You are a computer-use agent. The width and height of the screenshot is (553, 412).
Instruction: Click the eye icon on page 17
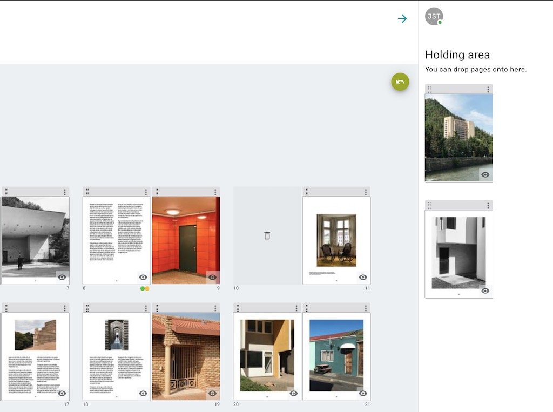pos(61,394)
